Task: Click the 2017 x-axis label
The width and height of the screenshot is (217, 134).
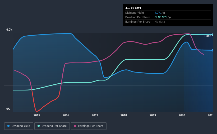Action: (95, 115)
